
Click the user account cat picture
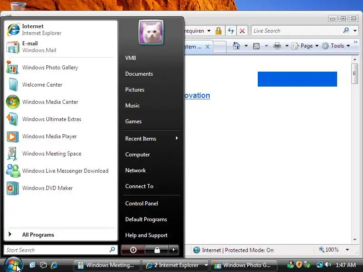151,32
